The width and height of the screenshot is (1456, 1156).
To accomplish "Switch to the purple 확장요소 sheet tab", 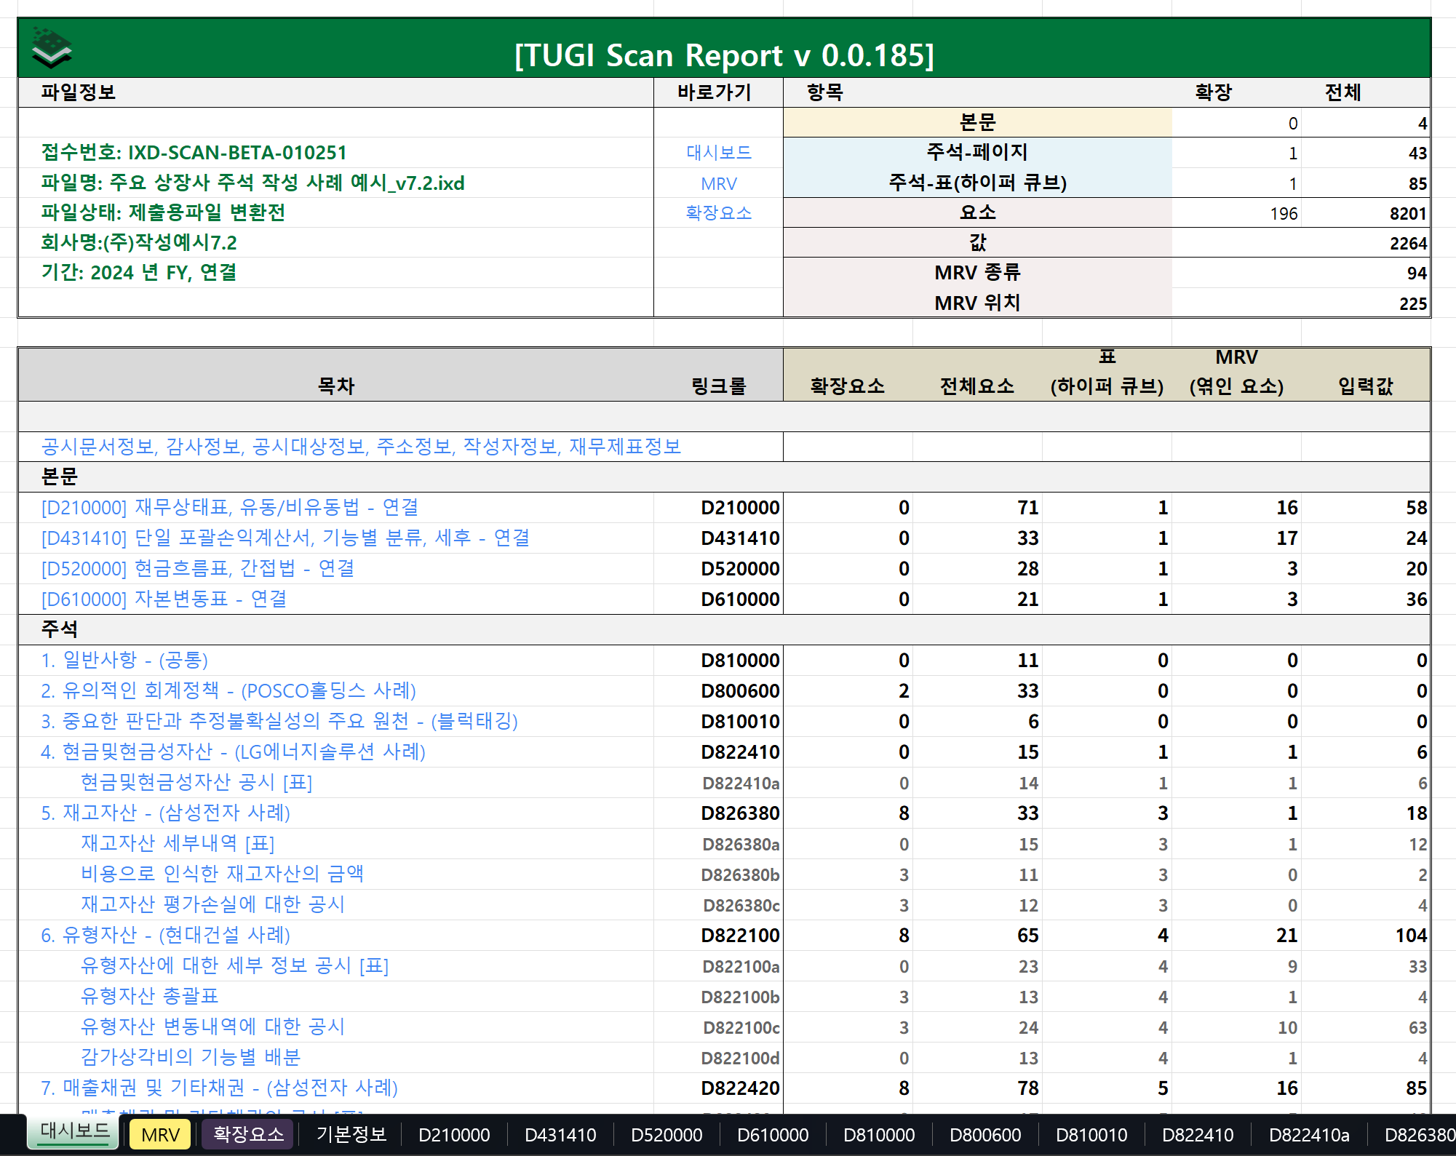I will tap(248, 1134).
